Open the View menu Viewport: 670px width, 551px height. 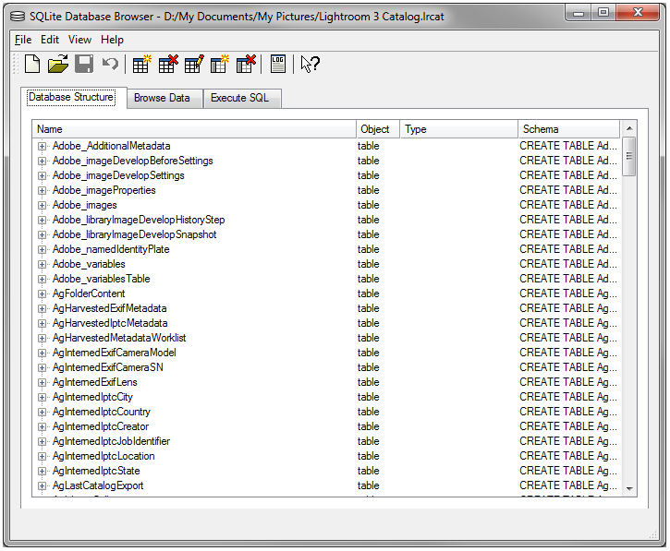point(79,40)
